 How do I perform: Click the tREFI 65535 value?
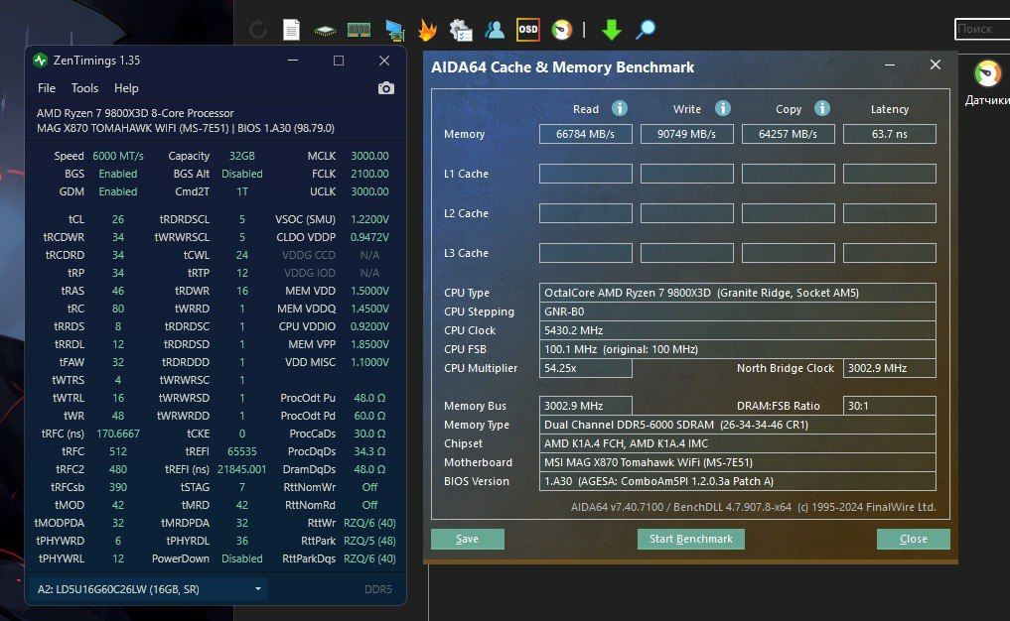(x=242, y=451)
